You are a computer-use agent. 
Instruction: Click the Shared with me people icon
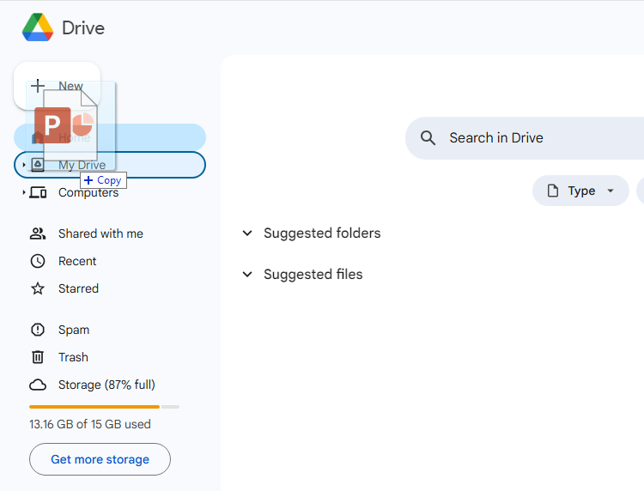(38, 233)
